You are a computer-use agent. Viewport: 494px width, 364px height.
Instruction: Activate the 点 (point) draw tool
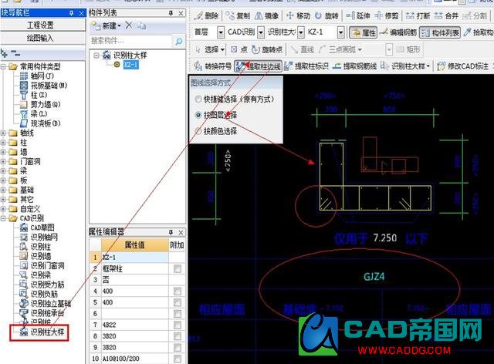[239, 49]
